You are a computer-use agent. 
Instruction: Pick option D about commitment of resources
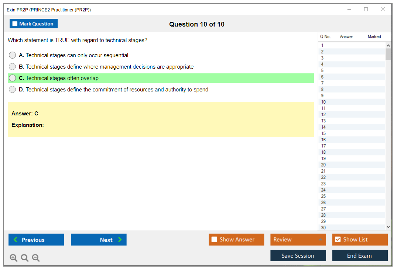click(13, 90)
